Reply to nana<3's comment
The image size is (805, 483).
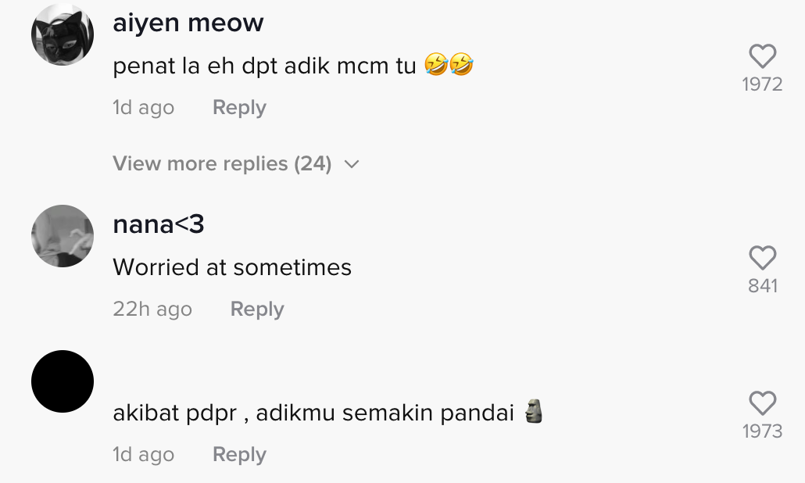click(x=257, y=309)
